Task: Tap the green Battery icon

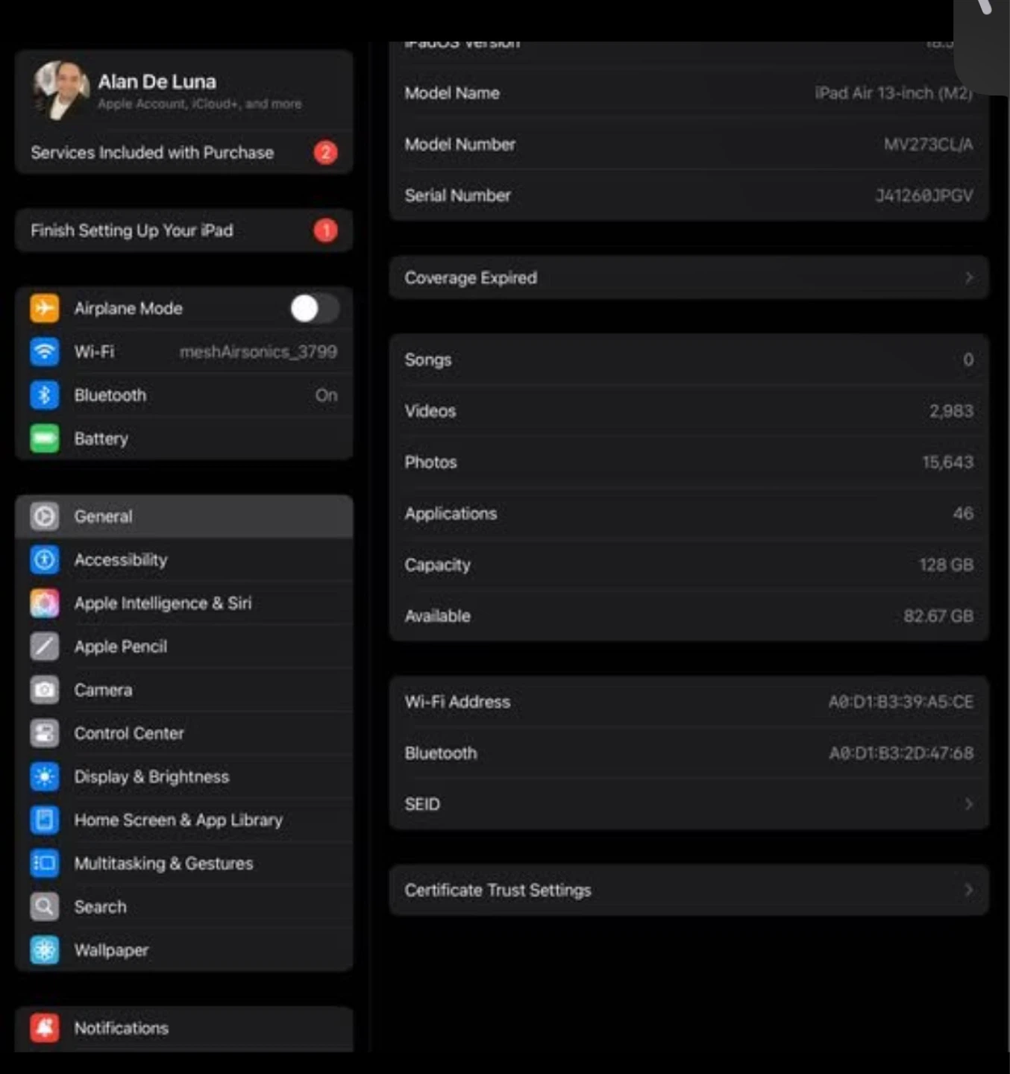Action: [45, 439]
